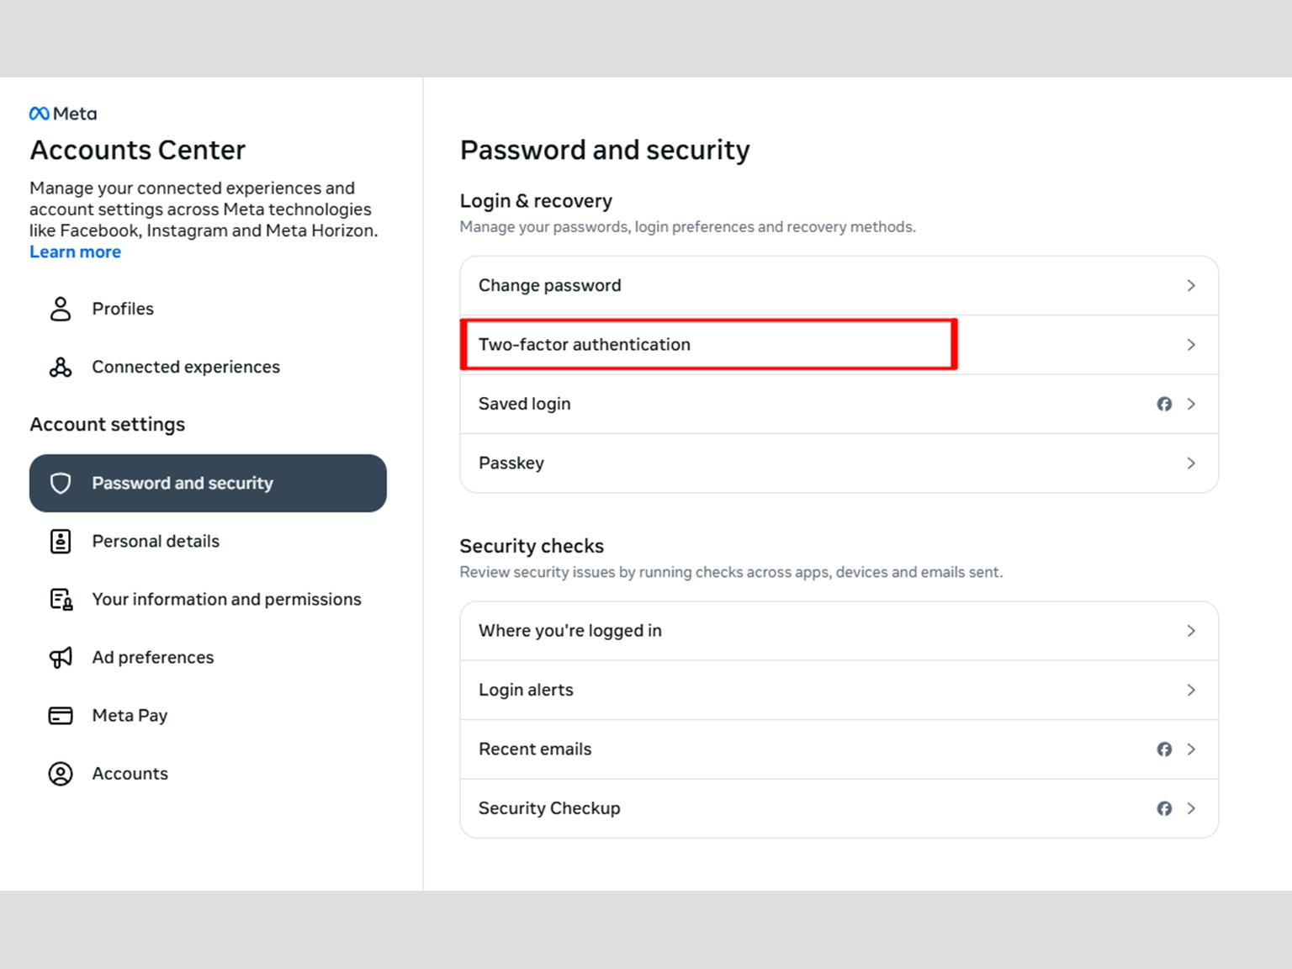Click the Learn more link

point(75,252)
